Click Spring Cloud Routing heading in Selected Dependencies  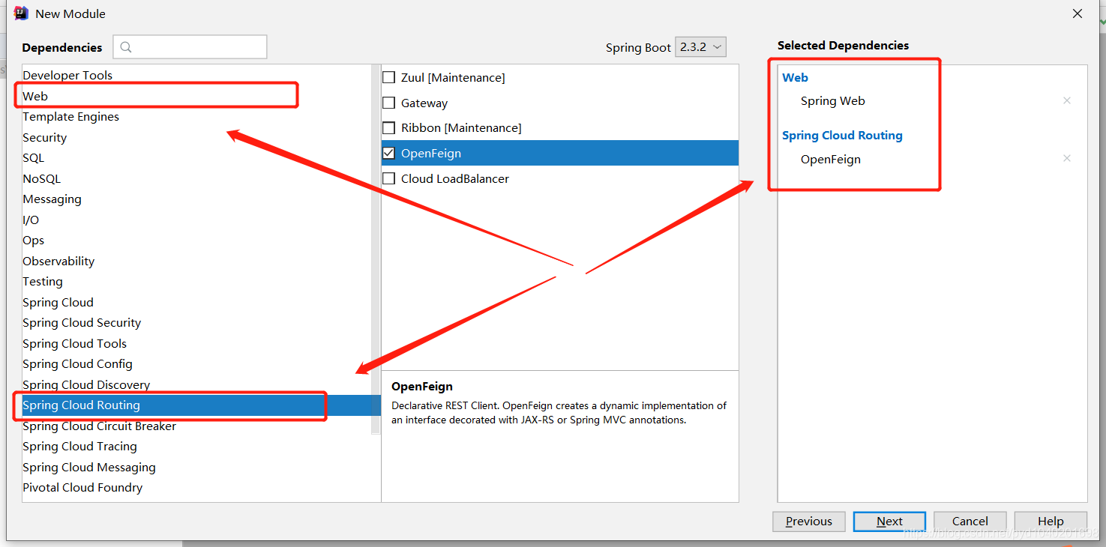tap(842, 135)
